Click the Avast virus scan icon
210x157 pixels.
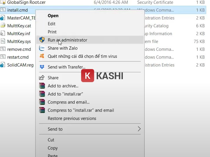(42, 56)
